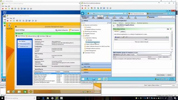This screenshot has height=100, width=178.
Task: Select the Software tab in Policy Rules
Action: 117,31
